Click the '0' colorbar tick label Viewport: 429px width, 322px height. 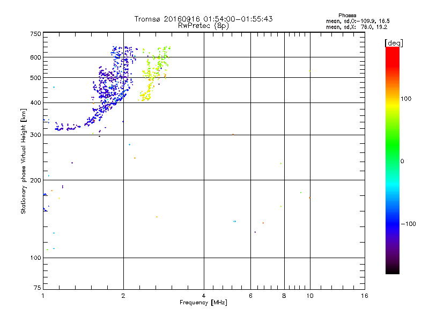click(x=402, y=162)
